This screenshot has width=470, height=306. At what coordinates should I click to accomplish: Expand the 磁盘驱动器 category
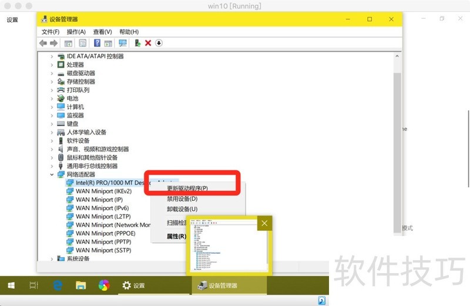(52, 73)
